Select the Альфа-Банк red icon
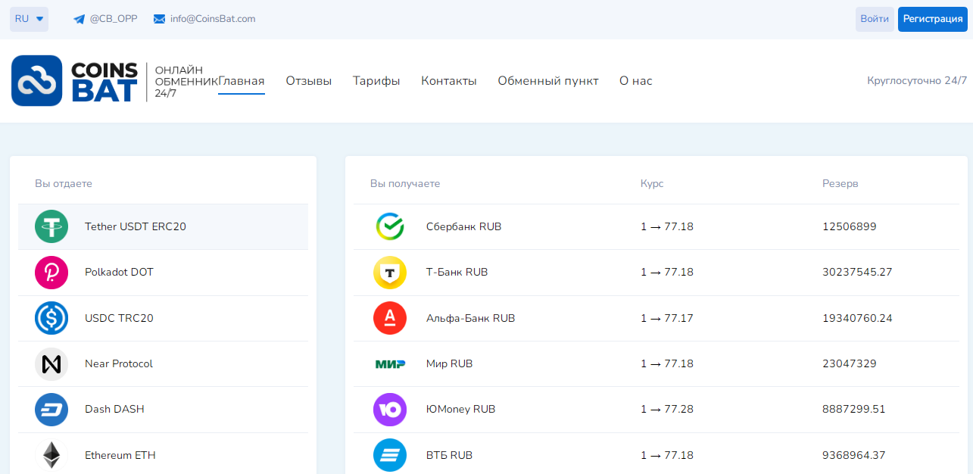The height and width of the screenshot is (474, 973). 390,318
